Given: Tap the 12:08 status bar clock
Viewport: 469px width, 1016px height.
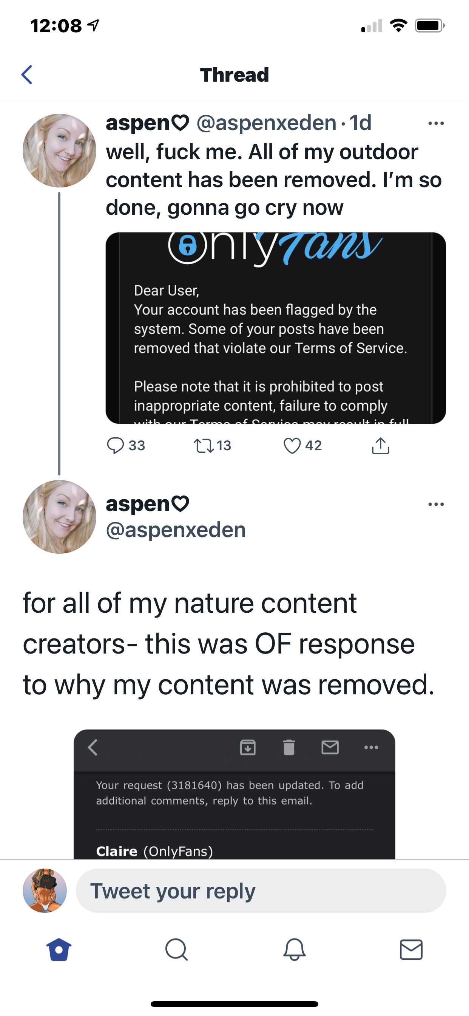Looking at the screenshot, I should pyautogui.click(x=56, y=26).
